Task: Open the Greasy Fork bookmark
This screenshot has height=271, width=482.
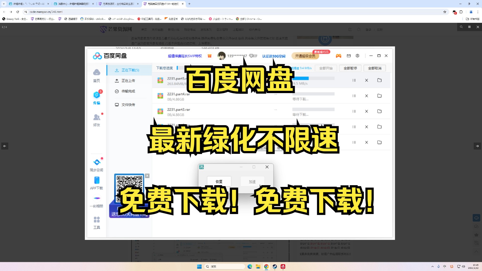Action: tap(15, 19)
